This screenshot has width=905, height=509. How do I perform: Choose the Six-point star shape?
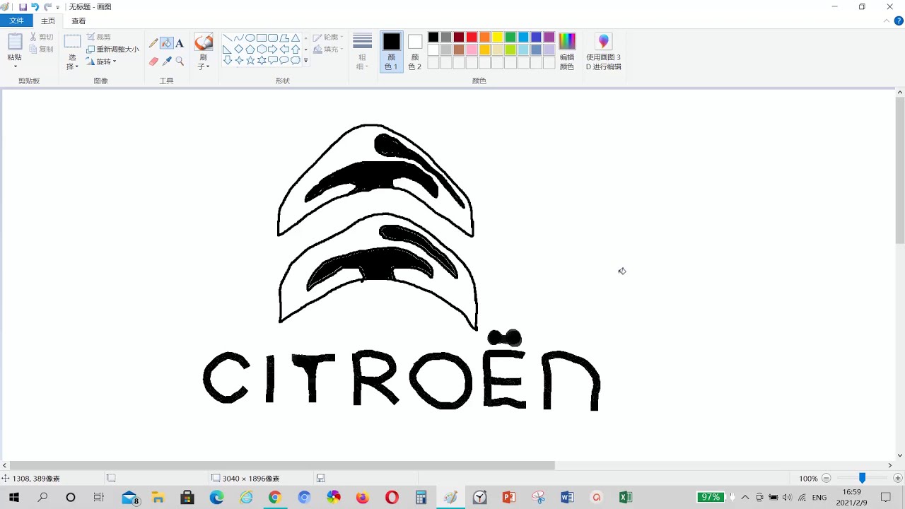coord(262,61)
